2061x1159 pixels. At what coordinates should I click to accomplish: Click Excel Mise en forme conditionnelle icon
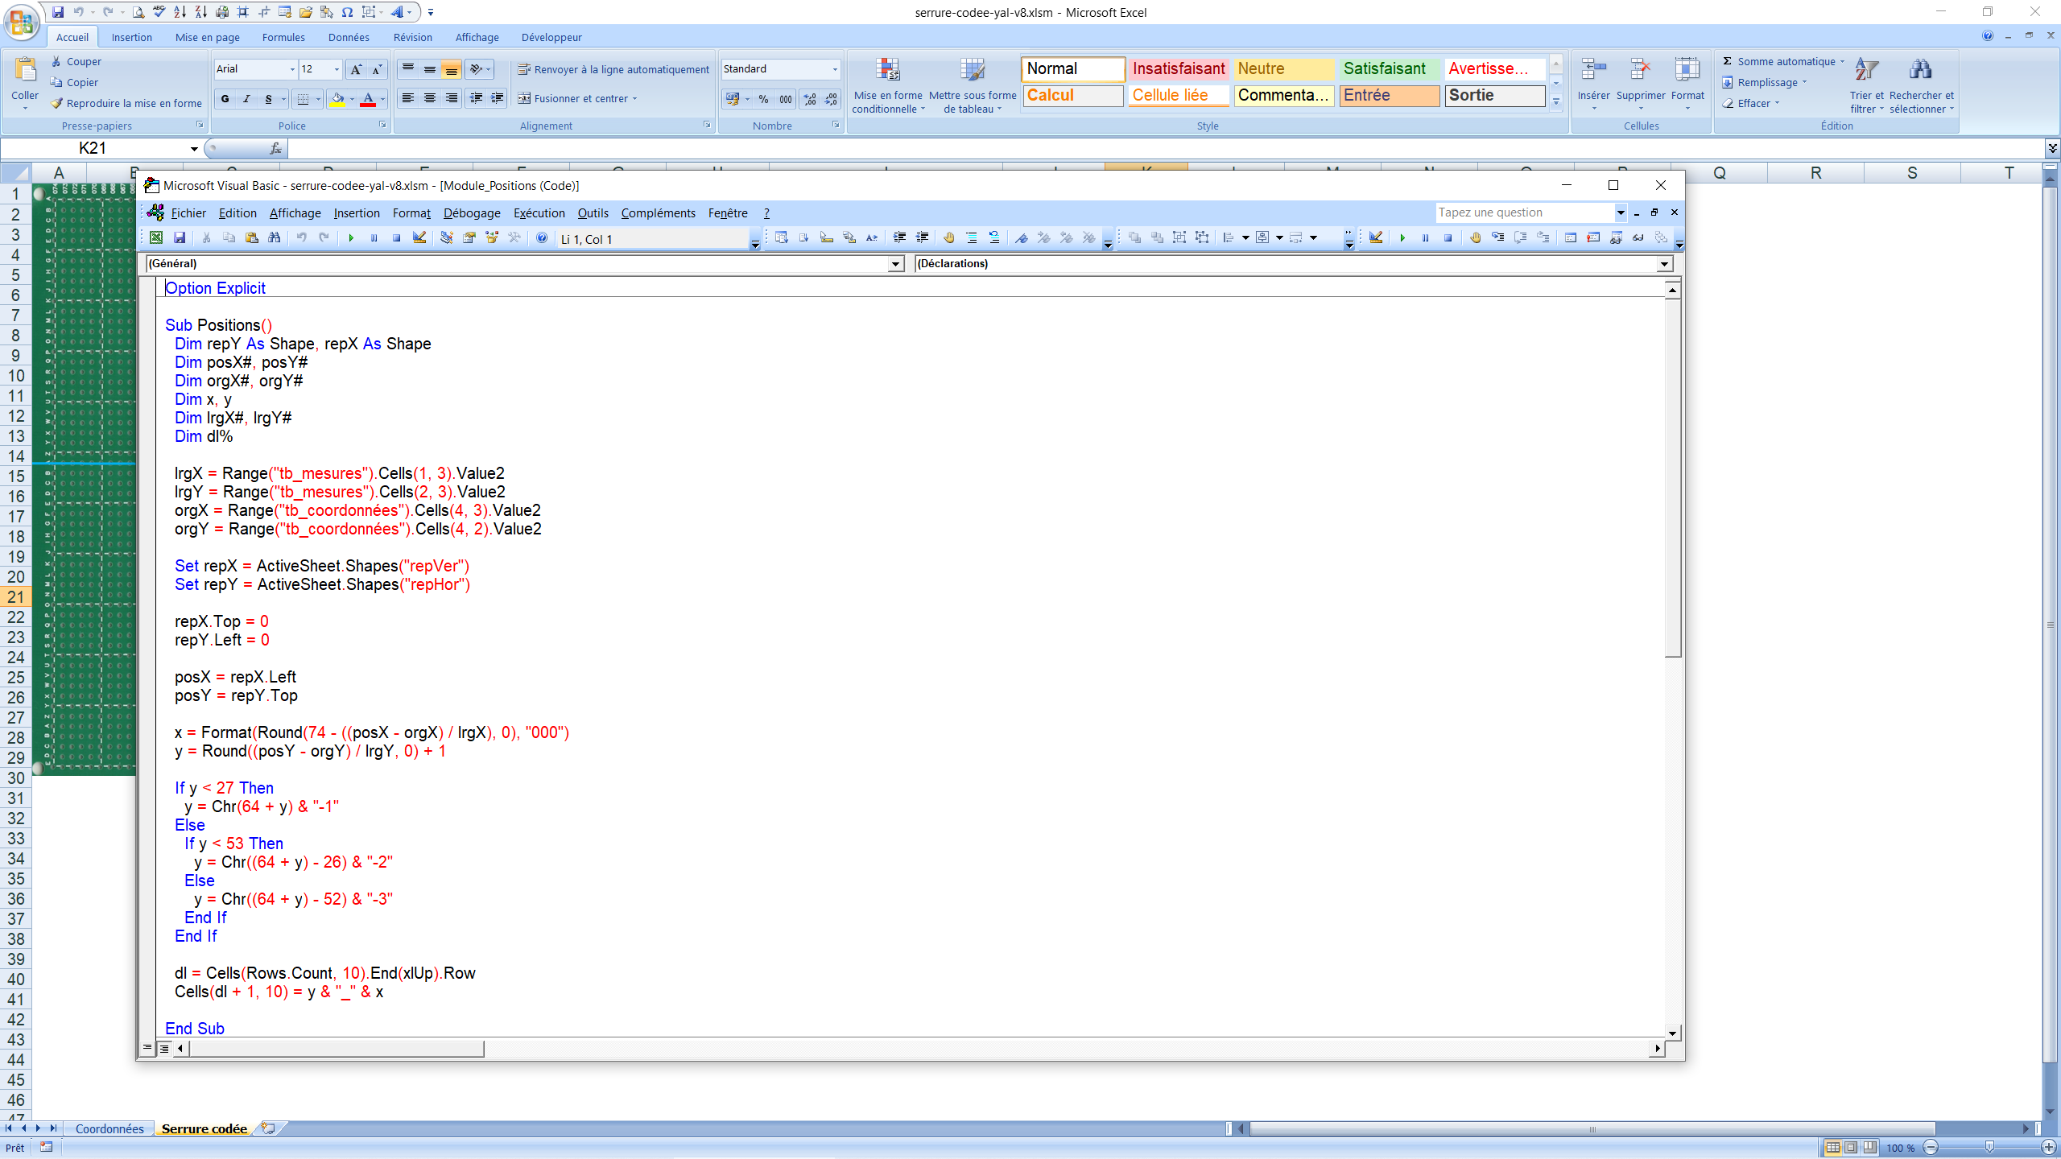tap(888, 85)
